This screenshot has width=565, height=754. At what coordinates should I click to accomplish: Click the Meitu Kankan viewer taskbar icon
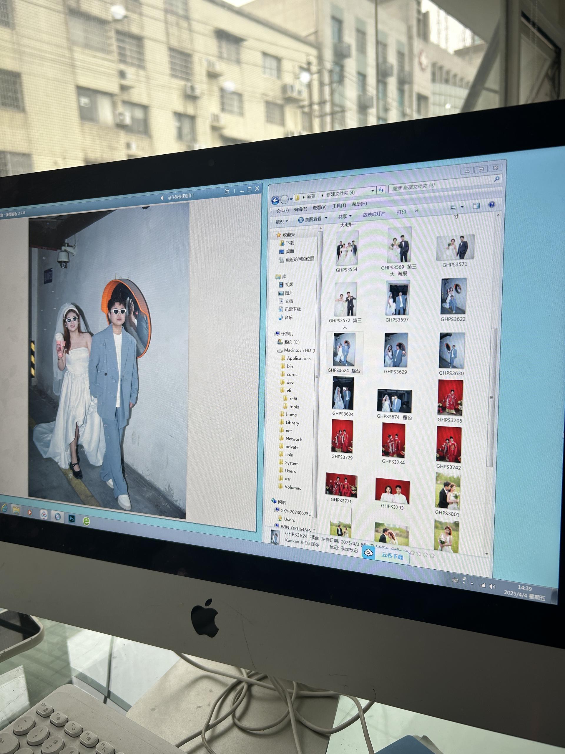click(58, 516)
